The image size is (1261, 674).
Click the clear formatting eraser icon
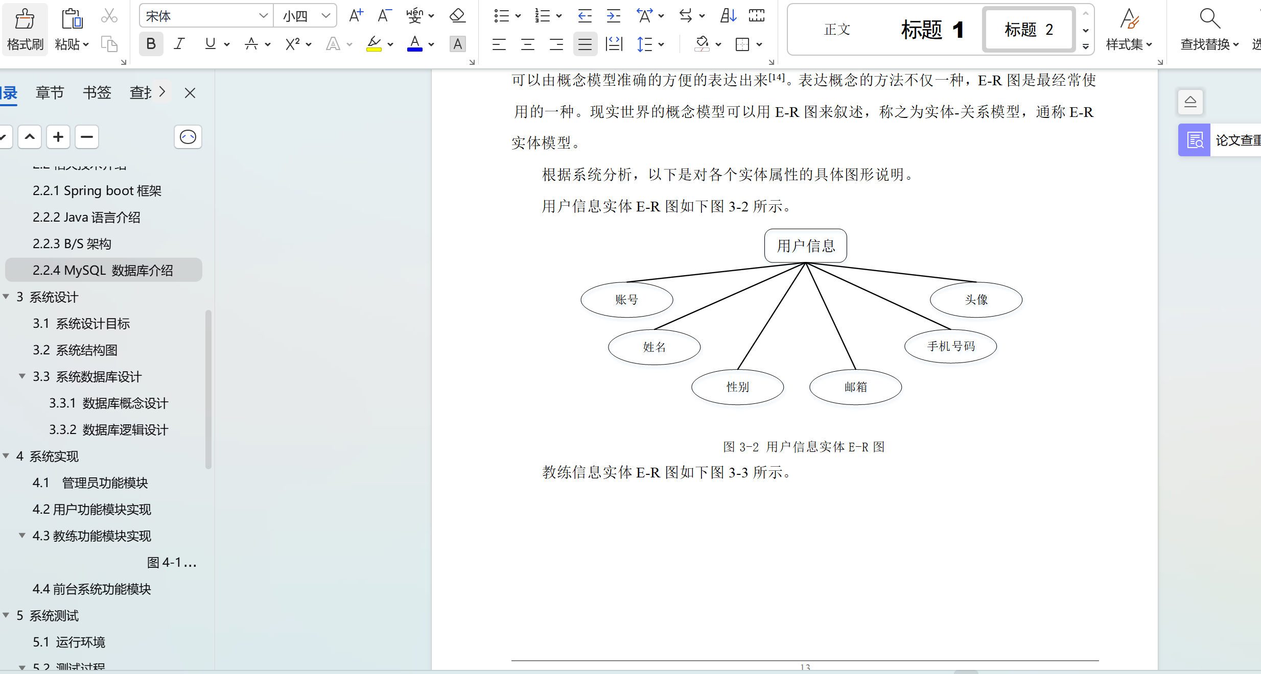click(457, 16)
